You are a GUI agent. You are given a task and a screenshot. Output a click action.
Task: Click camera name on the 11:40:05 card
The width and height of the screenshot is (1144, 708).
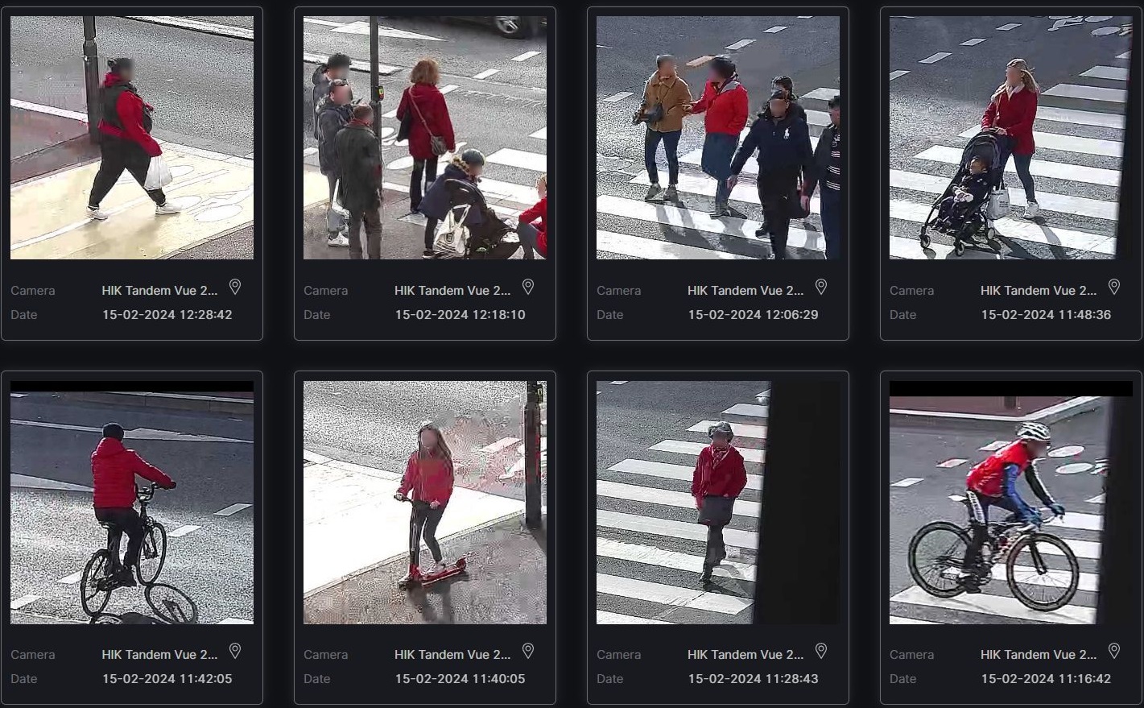(452, 655)
